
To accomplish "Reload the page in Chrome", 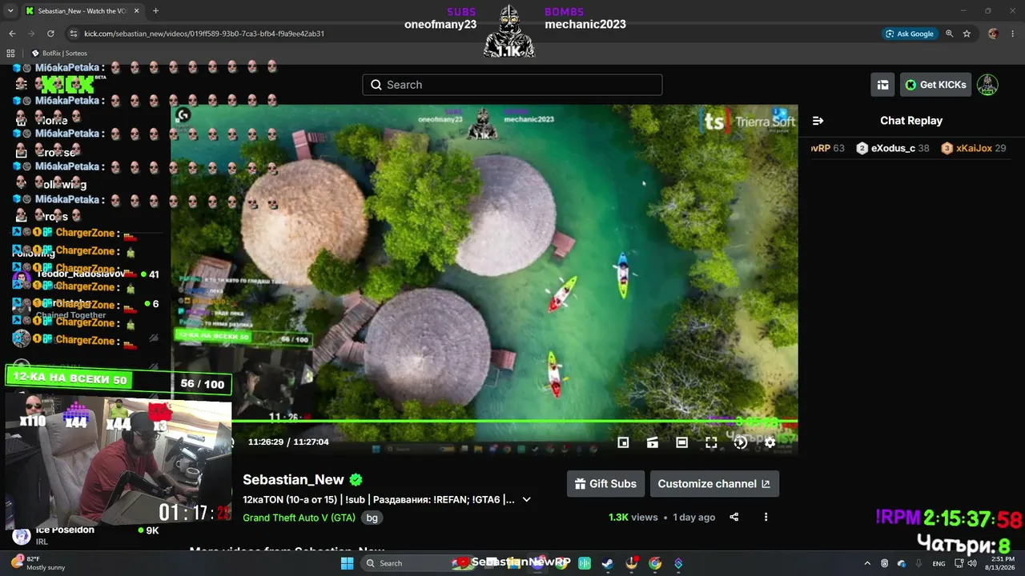I will (50, 34).
